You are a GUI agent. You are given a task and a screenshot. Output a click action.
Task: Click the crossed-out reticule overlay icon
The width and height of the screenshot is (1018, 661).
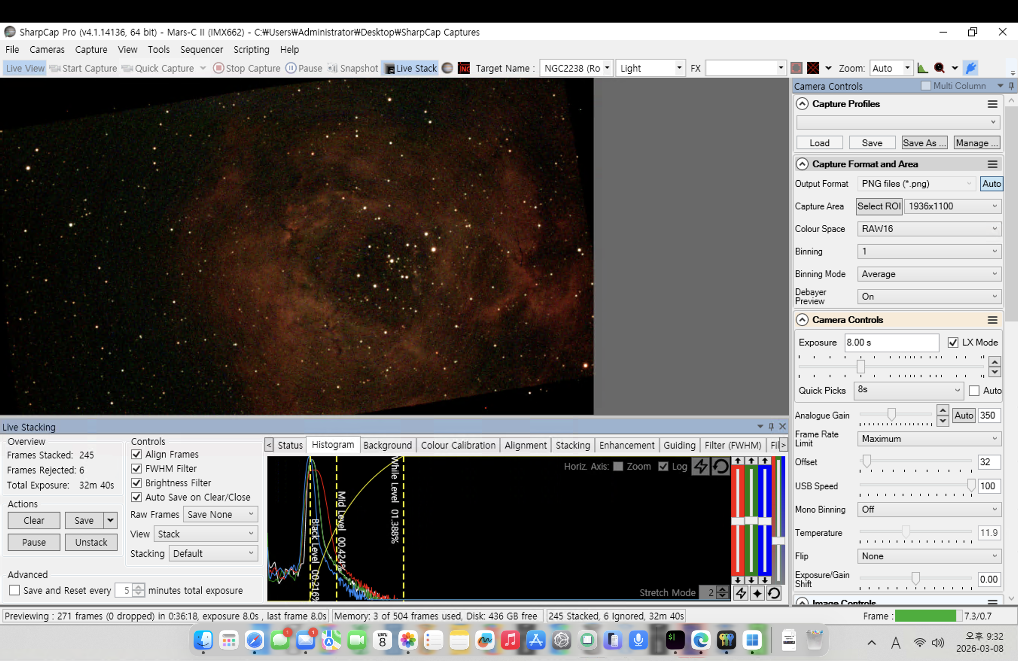click(813, 68)
